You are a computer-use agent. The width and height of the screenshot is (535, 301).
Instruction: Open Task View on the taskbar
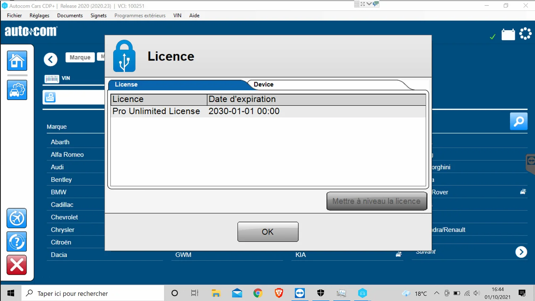click(x=195, y=293)
